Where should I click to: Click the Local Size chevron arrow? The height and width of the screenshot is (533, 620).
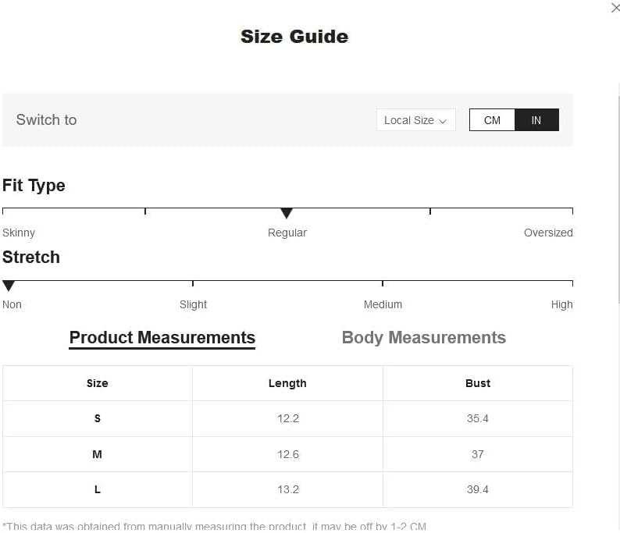(443, 121)
